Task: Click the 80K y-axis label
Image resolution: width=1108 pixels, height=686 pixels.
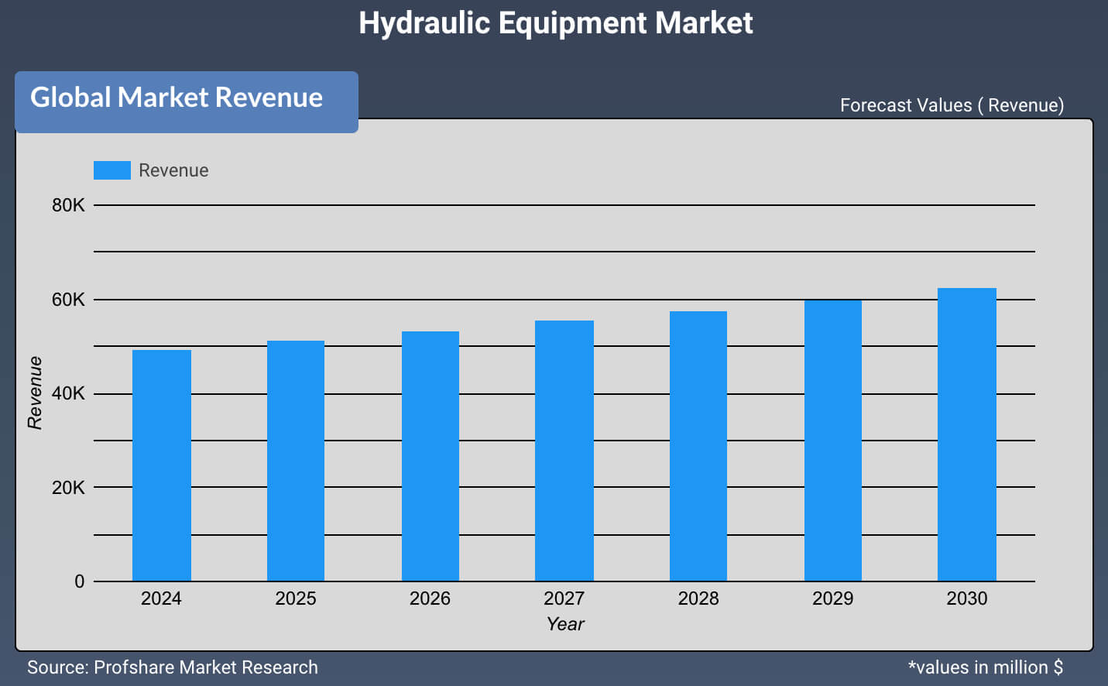Action: [68, 205]
